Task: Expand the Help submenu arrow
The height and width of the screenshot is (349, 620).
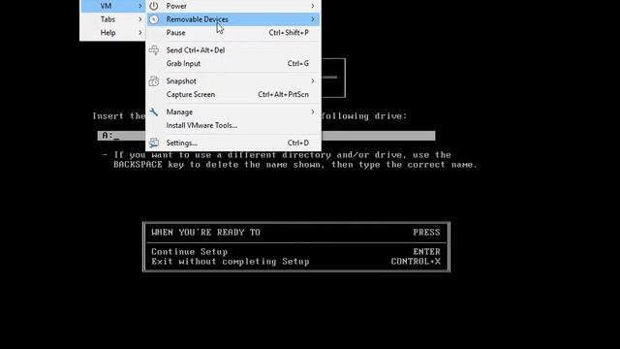Action: coord(139,33)
